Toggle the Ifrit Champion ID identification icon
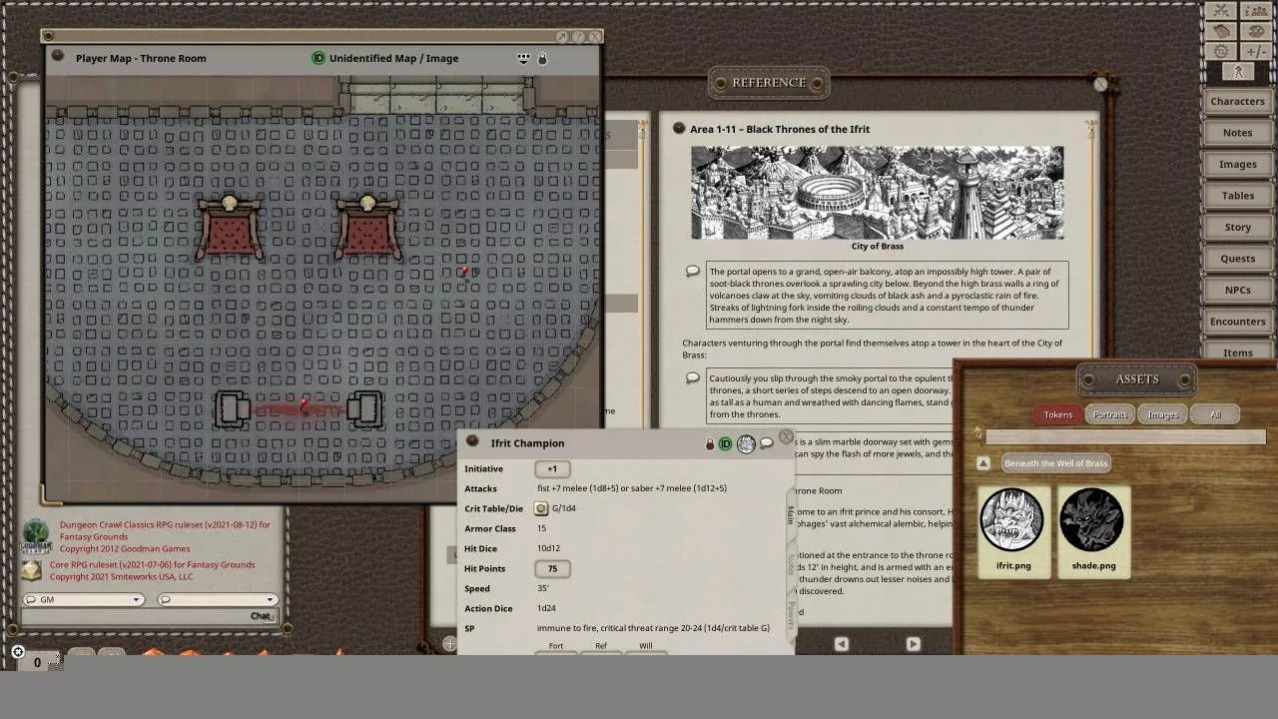 coord(726,443)
